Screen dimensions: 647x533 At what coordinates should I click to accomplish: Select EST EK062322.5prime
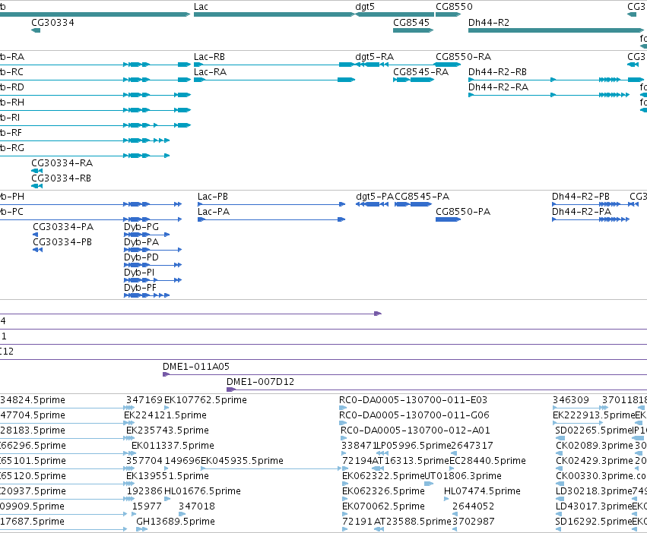click(x=346, y=484)
